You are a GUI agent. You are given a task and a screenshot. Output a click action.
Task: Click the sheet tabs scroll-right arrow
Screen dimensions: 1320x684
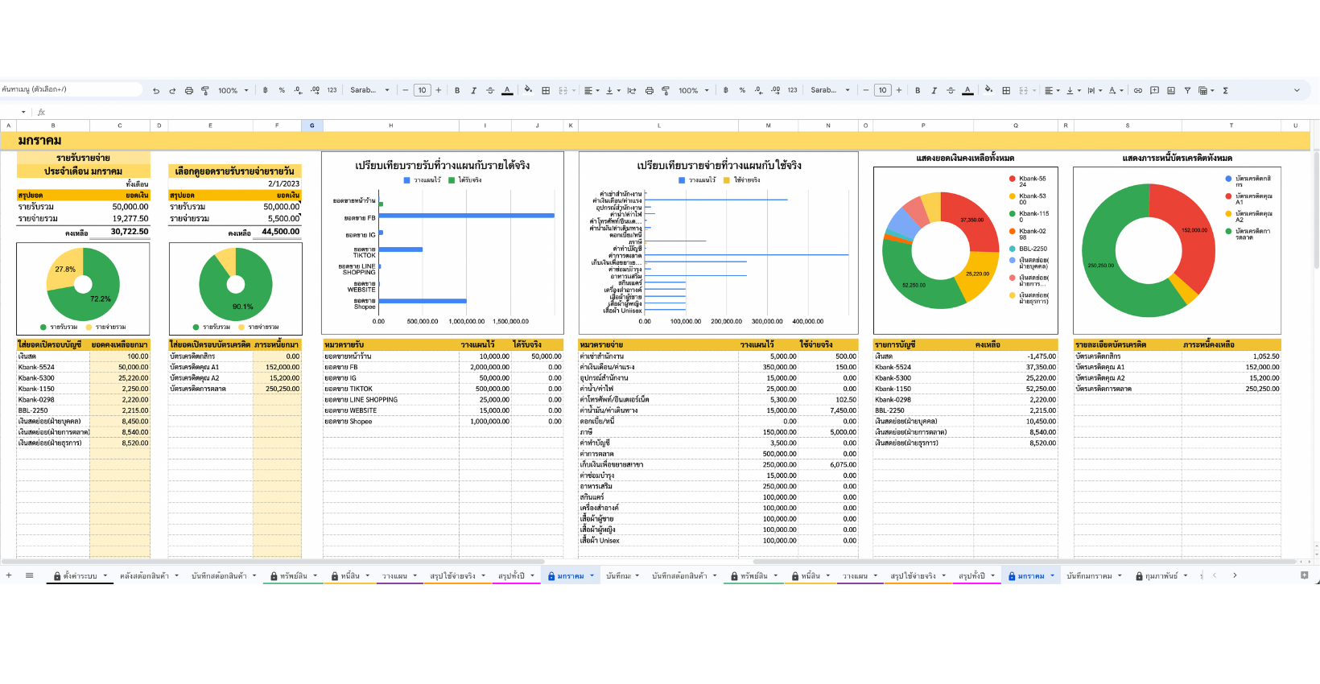1235,575
